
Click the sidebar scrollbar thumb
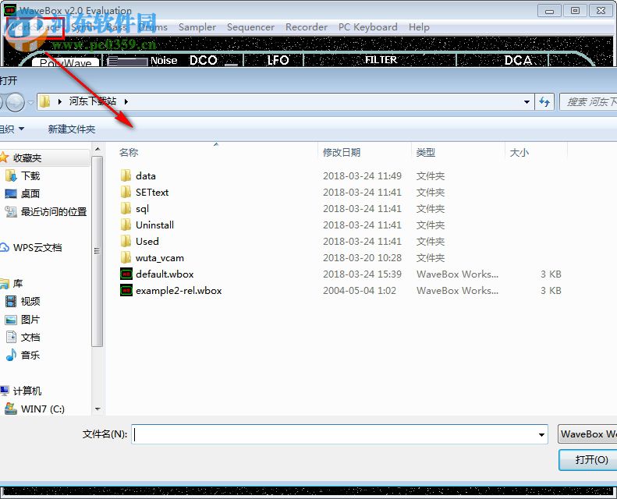98,251
